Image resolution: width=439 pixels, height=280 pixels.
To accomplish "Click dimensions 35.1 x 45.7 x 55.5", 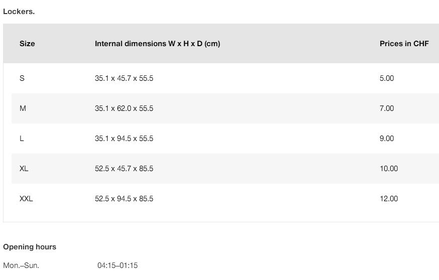I will 124,78.
